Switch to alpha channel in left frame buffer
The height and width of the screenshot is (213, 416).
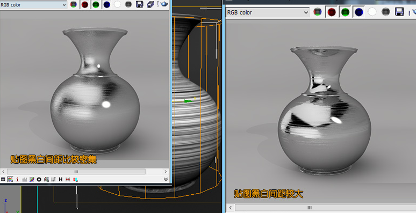point(117,4)
